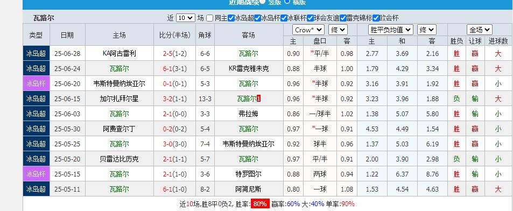
Task: Click the 冰岛超 tag in the 25-06-28 row
Action: coord(36,53)
